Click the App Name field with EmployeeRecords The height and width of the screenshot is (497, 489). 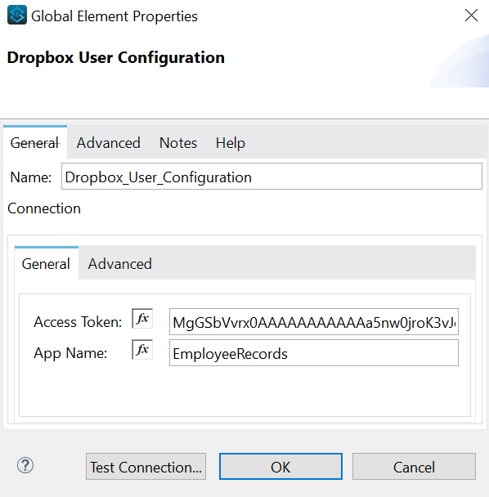pos(314,353)
